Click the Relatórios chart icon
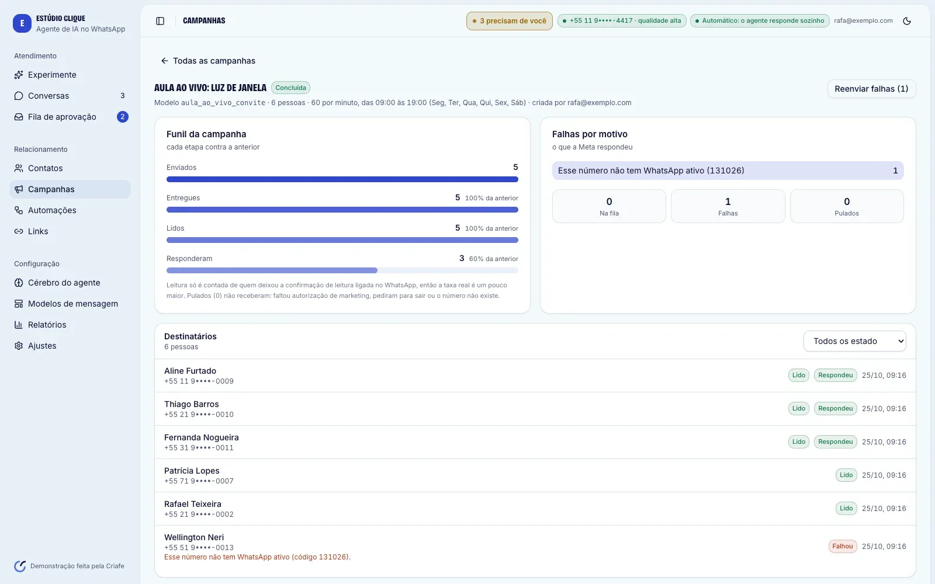 [19, 325]
